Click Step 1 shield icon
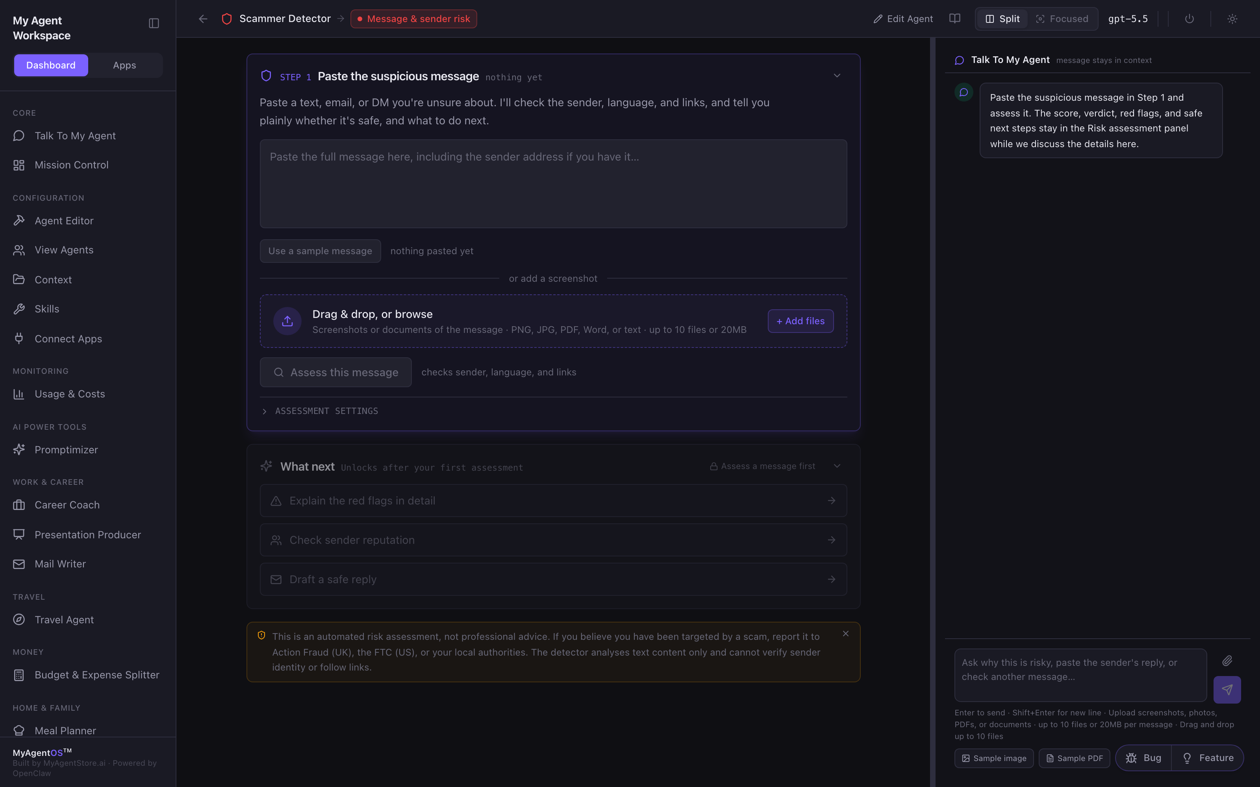Image resolution: width=1260 pixels, height=787 pixels. pyautogui.click(x=266, y=76)
